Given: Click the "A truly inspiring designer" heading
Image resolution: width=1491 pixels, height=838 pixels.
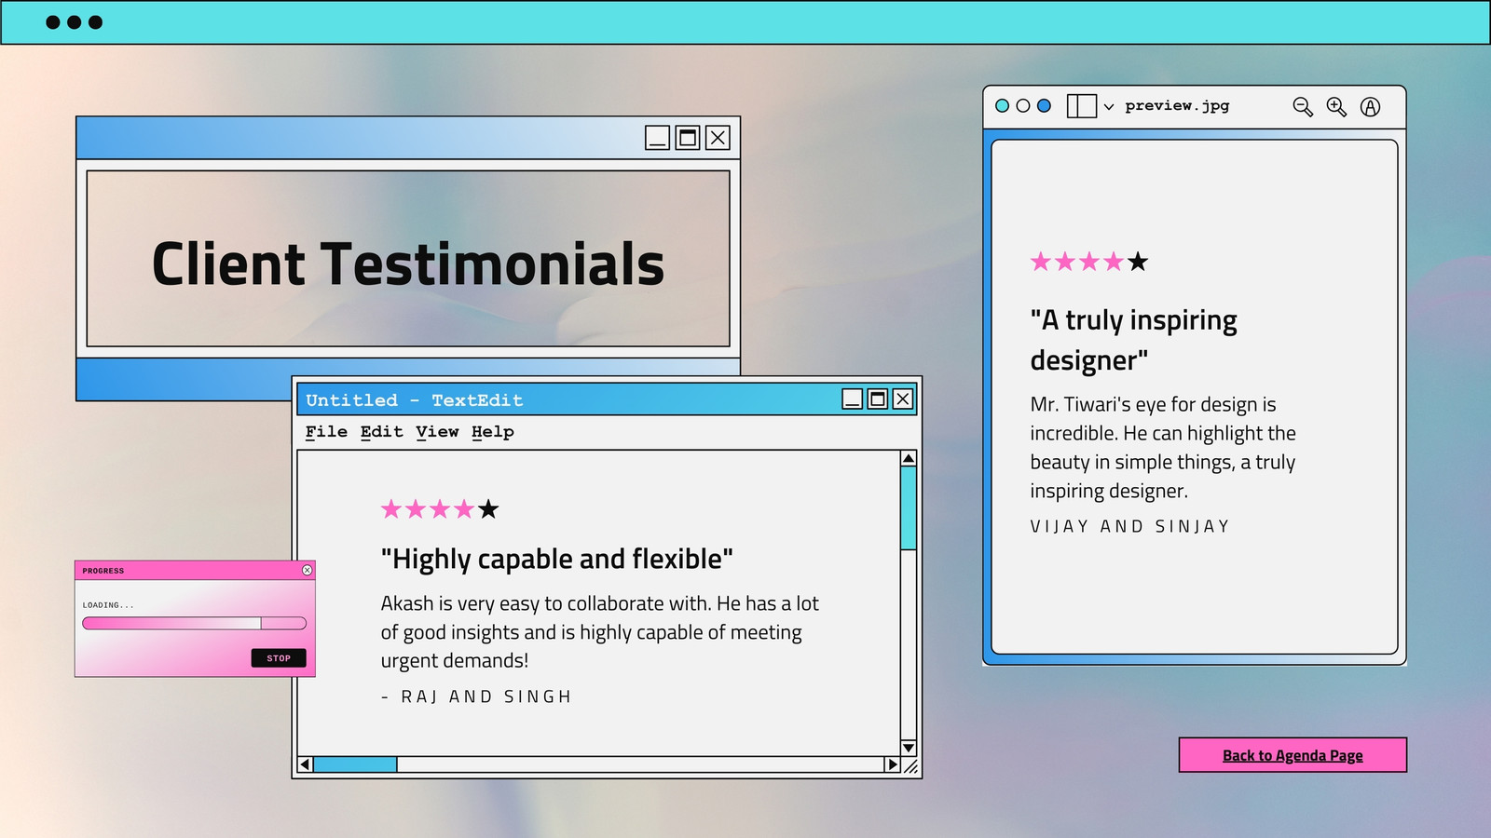Looking at the screenshot, I should coord(1133,340).
